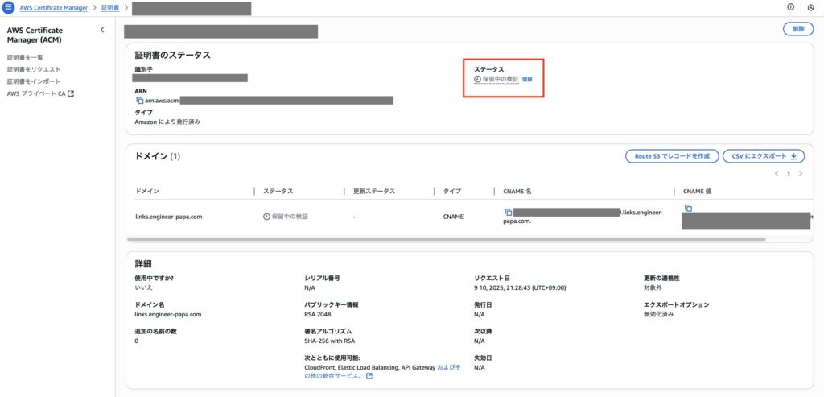This screenshot has height=397, width=824.
Task: Click the いいえ in-use value
Action: (143, 287)
